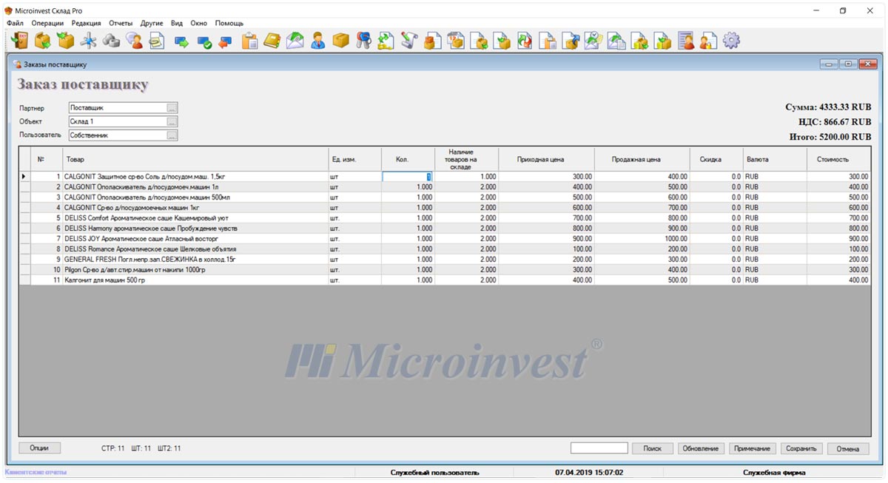Click the Опции button

coord(39,448)
